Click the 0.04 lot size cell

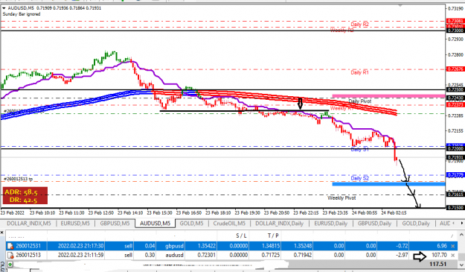tap(150, 246)
